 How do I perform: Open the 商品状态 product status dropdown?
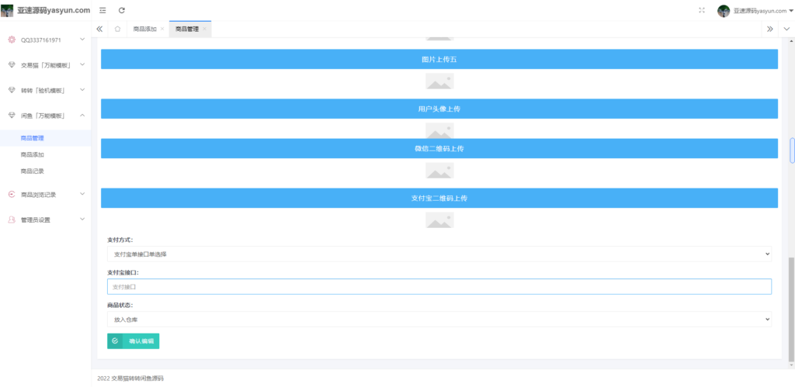pos(439,319)
